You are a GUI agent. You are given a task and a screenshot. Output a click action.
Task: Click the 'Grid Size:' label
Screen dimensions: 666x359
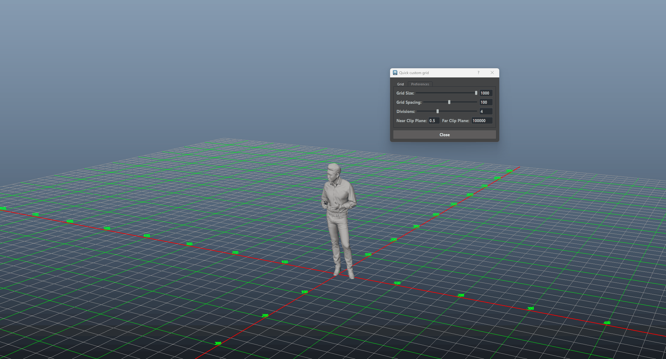[x=405, y=93]
